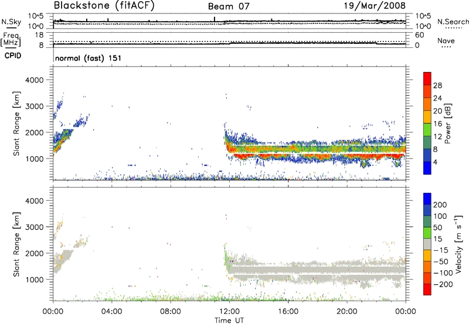This screenshot has height=324, width=469.
Task: Click the 'CPID' label
Action: 13,56
